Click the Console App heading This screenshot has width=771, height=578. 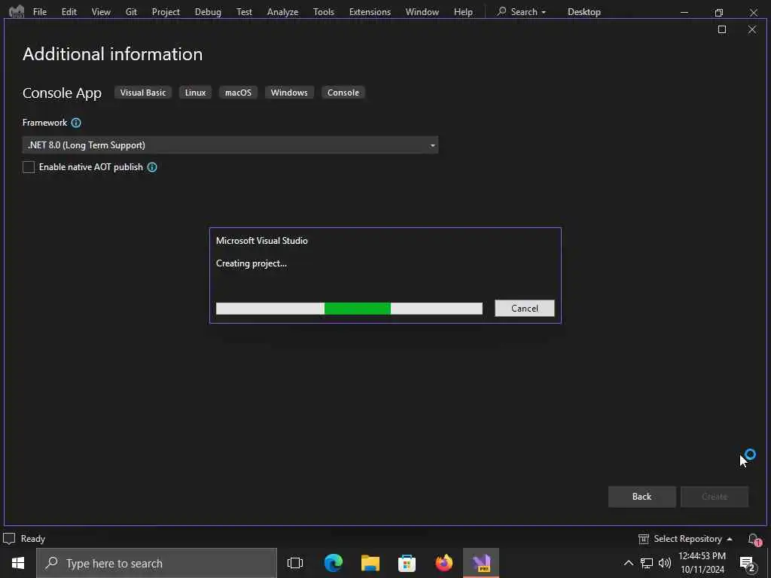(62, 93)
